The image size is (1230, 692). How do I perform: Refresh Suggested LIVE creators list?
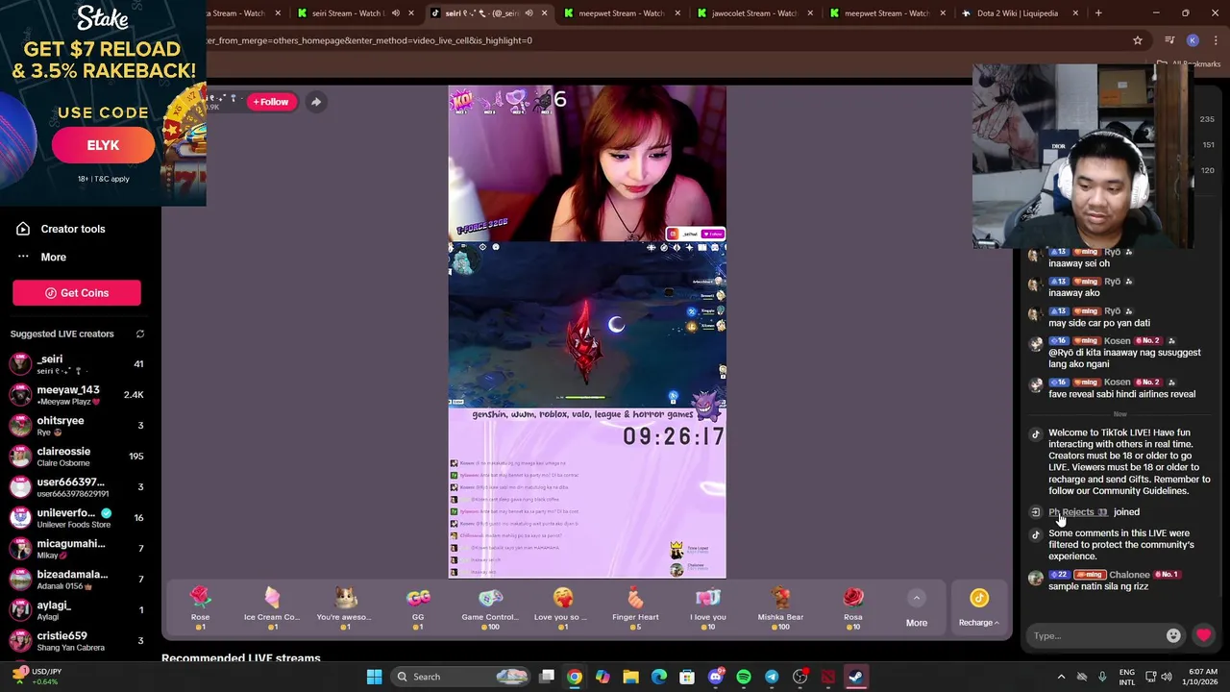(x=140, y=334)
